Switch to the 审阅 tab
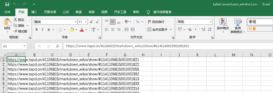This screenshot has height=93, width=273. (92, 12)
